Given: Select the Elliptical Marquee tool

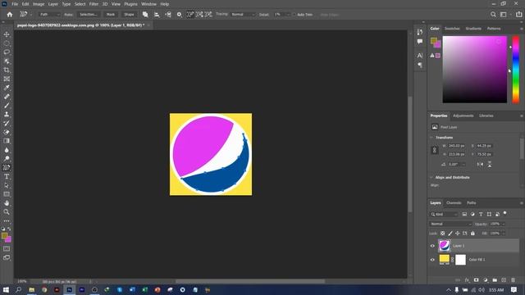Looking at the screenshot, I should [x=7, y=43].
